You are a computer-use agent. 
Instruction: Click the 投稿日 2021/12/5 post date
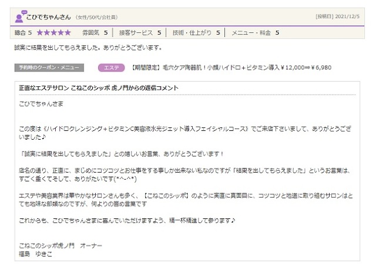[x=336, y=16]
